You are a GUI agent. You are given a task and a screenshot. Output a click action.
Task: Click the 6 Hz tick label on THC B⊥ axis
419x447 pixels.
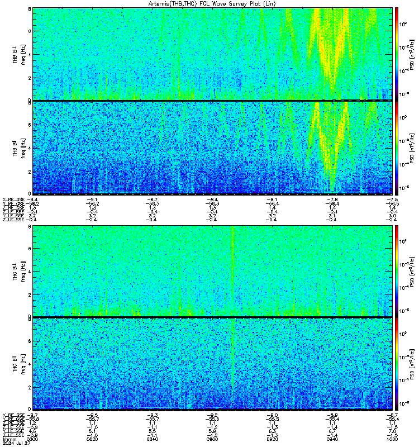point(30,249)
